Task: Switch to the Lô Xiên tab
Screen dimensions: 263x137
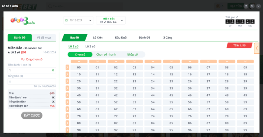Action: 98,38
